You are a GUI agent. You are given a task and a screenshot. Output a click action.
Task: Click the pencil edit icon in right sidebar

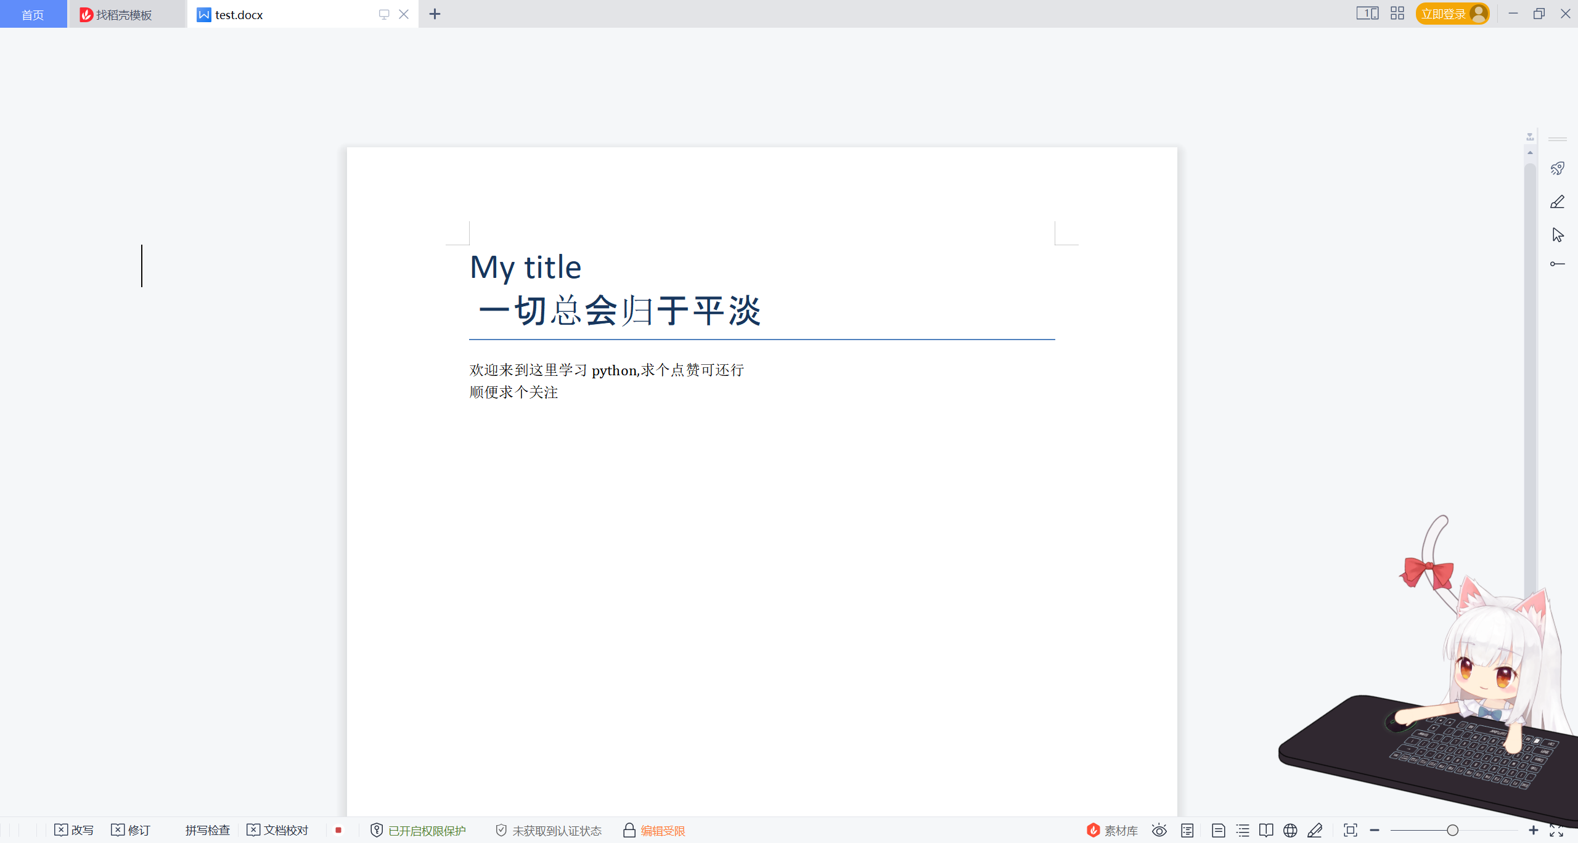pos(1558,202)
